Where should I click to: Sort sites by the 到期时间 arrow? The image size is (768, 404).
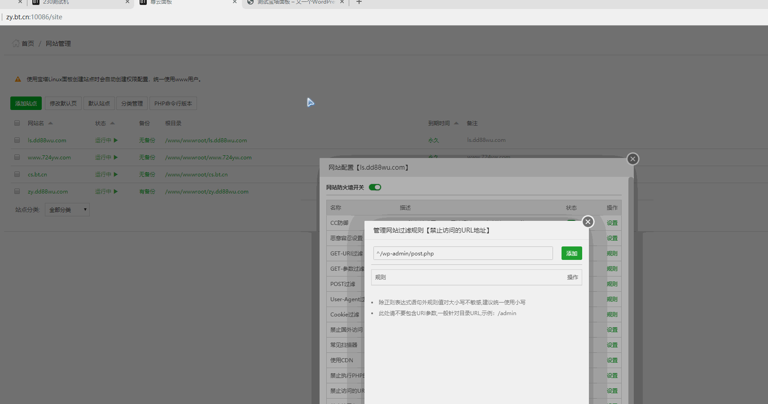coord(456,123)
